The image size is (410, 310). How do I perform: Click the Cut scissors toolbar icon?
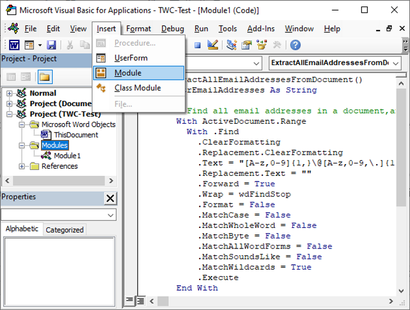[70, 45]
